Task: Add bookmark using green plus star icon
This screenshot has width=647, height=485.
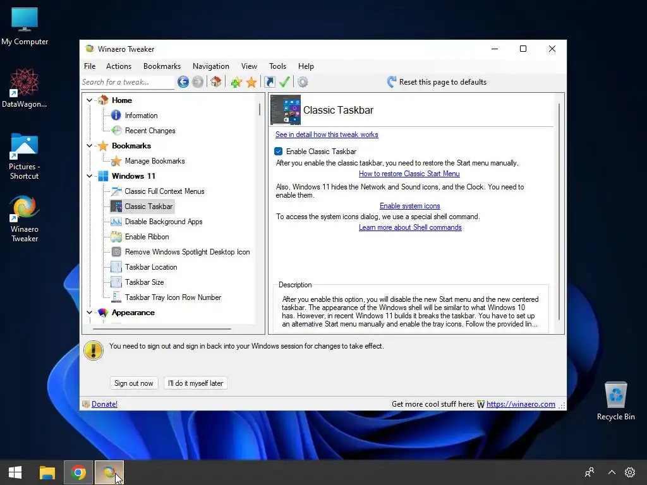Action: click(236, 82)
